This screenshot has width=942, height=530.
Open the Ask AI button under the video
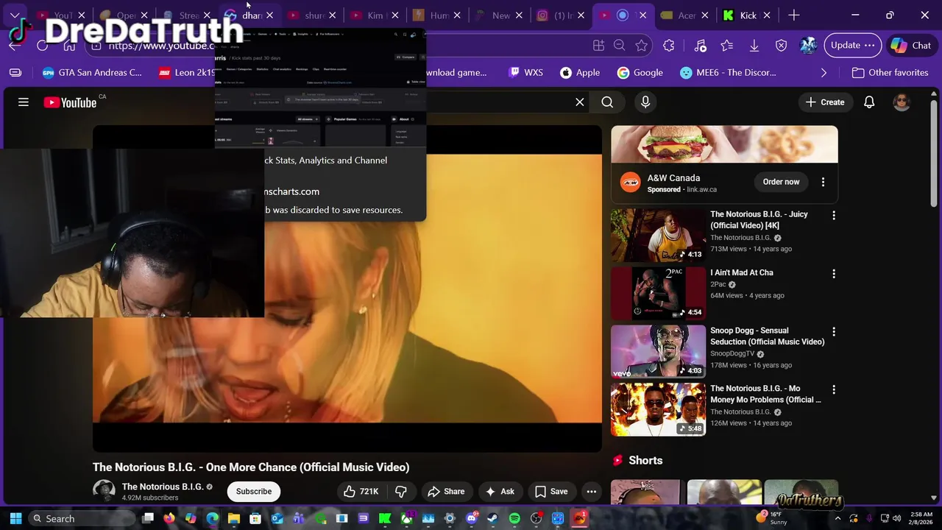[500, 492]
